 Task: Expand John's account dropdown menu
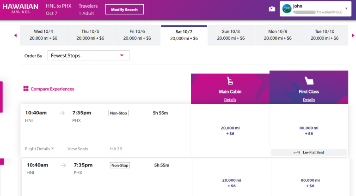click(346, 8)
